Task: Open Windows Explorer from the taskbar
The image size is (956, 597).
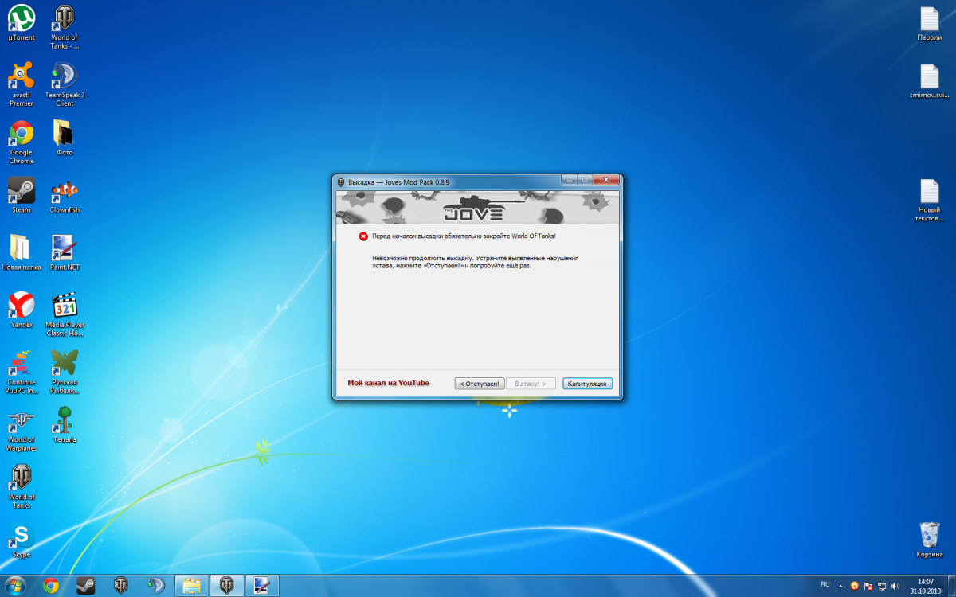Action: pos(191,586)
